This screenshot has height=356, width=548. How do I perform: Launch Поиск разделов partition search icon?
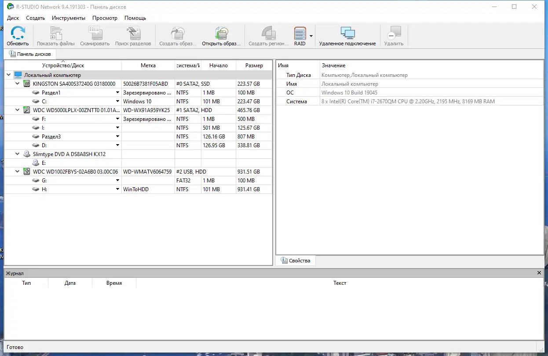(133, 33)
